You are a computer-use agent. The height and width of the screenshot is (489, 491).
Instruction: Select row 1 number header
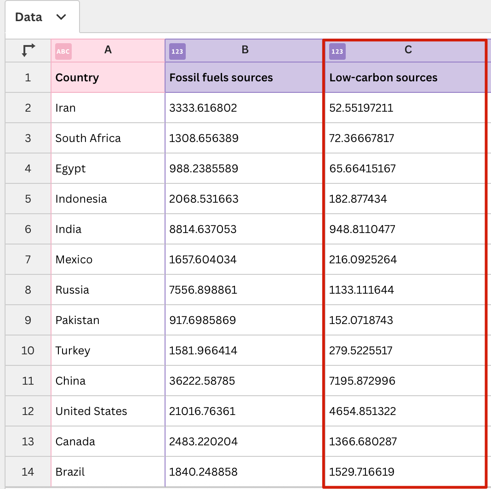[x=28, y=78]
